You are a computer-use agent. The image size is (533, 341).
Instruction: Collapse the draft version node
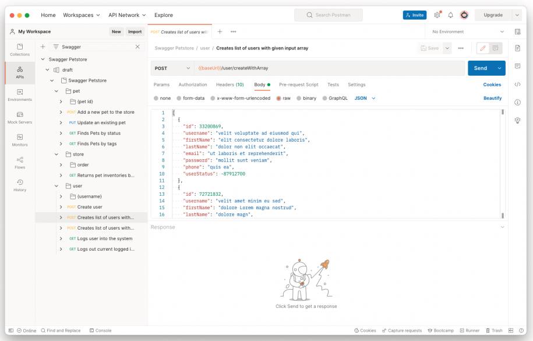(47, 70)
